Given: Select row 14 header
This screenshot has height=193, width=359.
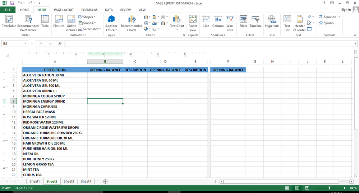Looking at the screenshot, I should [14, 133].
